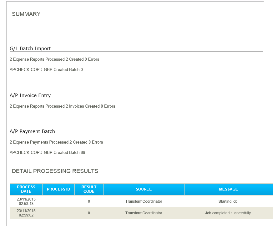Select the 'Starting job.' message cell
Image resolution: width=278 pixels, height=229 pixels.
[x=228, y=201]
